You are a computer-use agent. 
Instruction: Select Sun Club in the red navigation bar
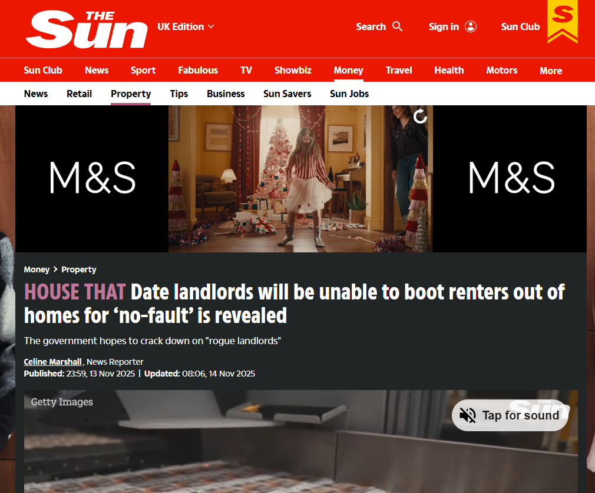coord(43,70)
